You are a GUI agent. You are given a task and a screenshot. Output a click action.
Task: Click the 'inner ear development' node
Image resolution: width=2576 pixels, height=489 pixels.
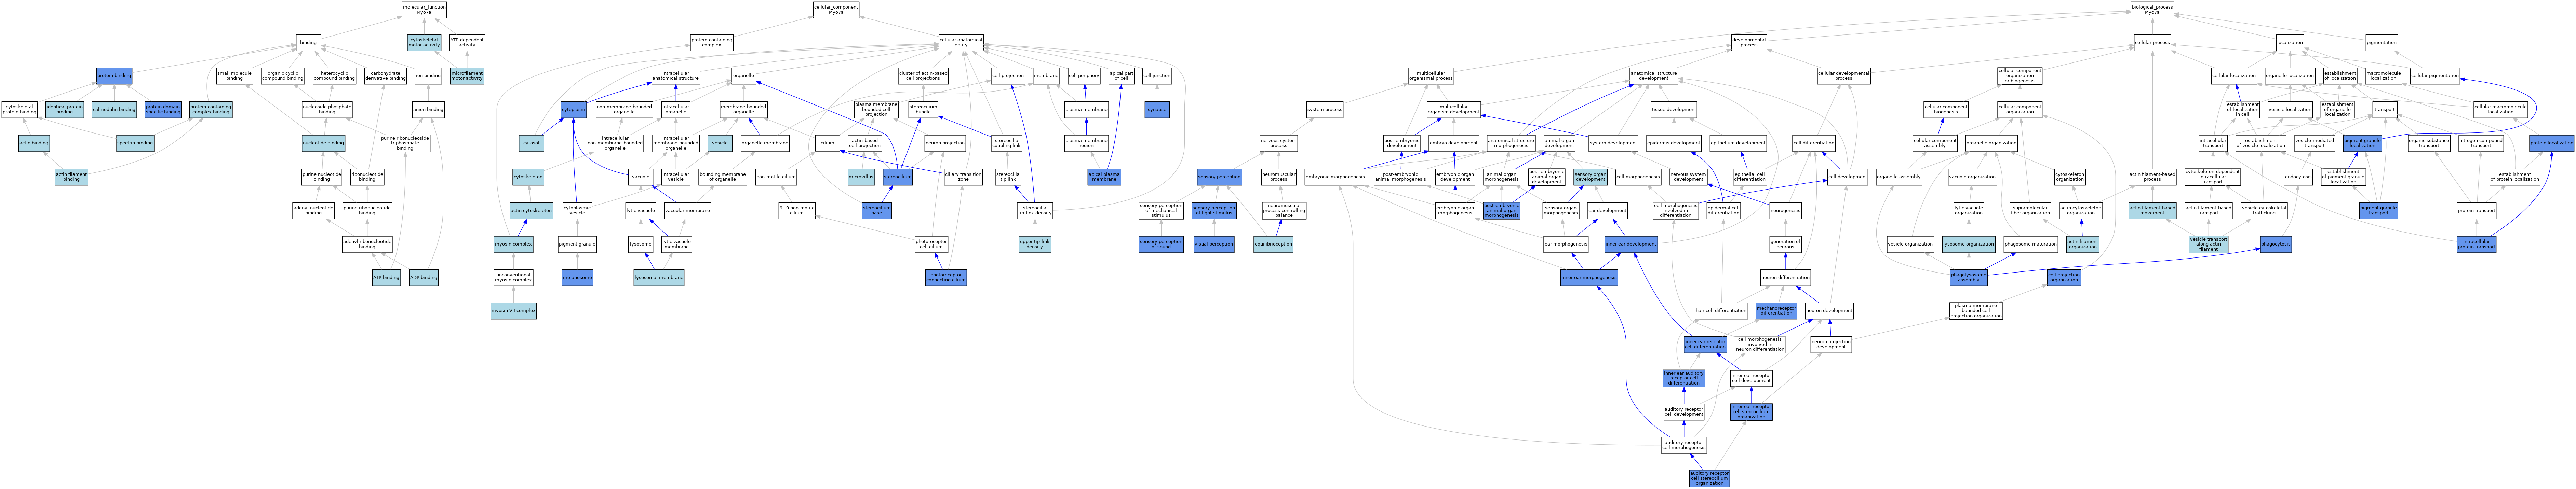[1631, 244]
